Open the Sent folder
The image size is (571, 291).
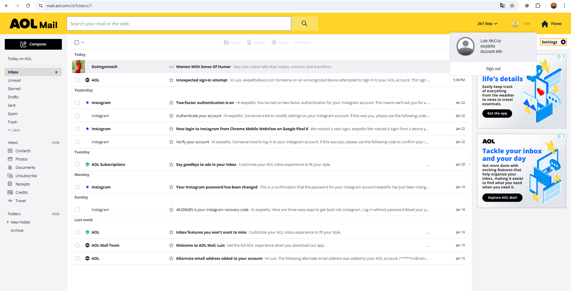[12, 106]
